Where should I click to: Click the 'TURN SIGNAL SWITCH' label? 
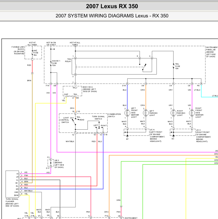click(x=98, y=117)
